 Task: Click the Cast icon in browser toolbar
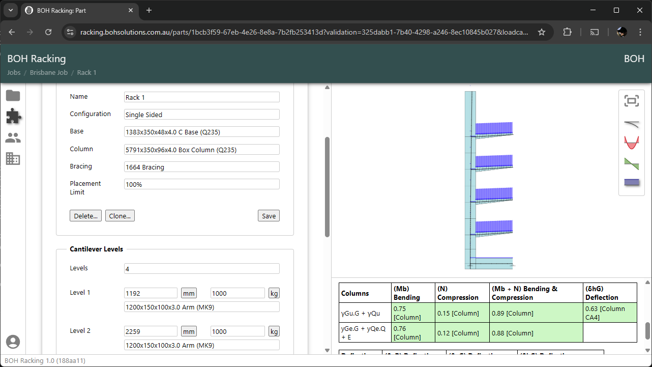point(594,32)
